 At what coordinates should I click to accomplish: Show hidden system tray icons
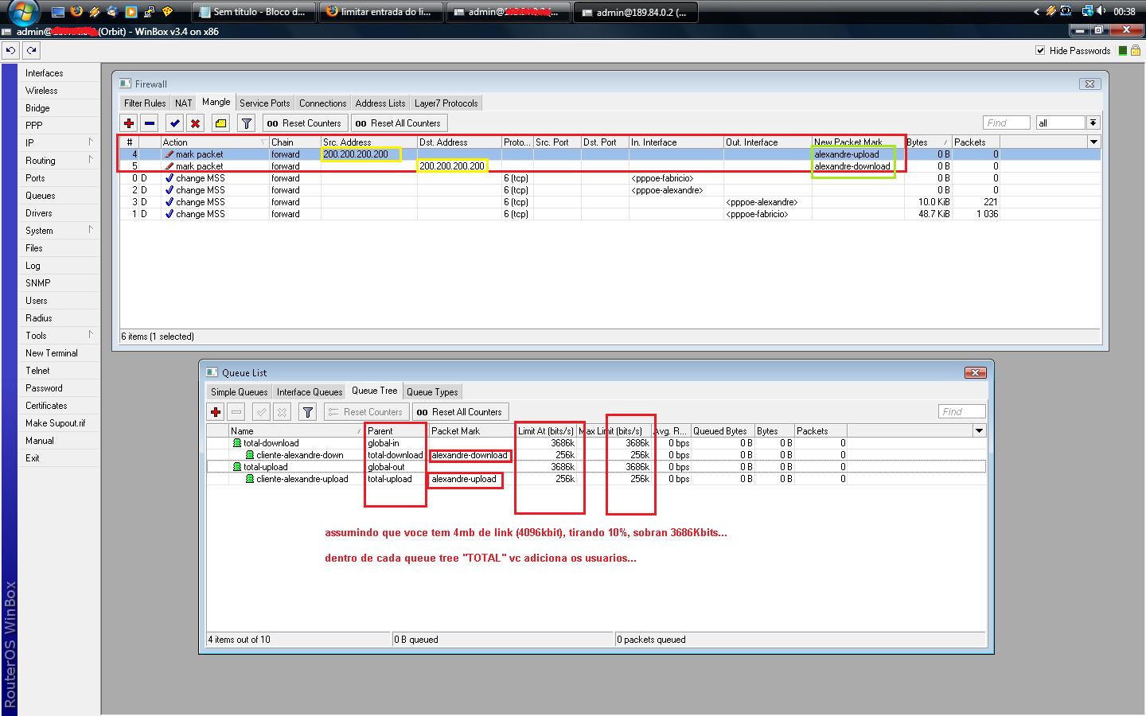pyautogui.click(x=1036, y=12)
